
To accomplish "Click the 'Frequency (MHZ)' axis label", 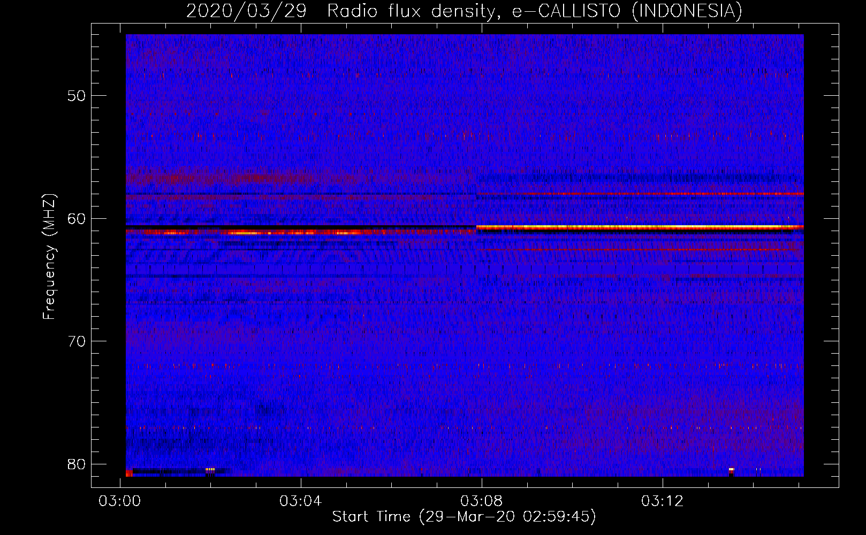I will click(x=49, y=257).
